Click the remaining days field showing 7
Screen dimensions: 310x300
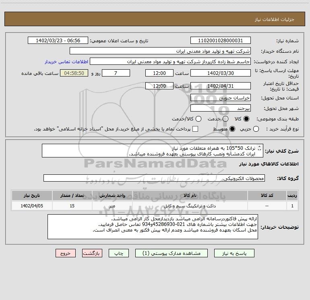[x=116, y=73]
